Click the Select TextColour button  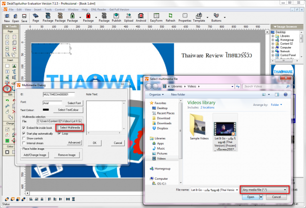(x=68, y=110)
